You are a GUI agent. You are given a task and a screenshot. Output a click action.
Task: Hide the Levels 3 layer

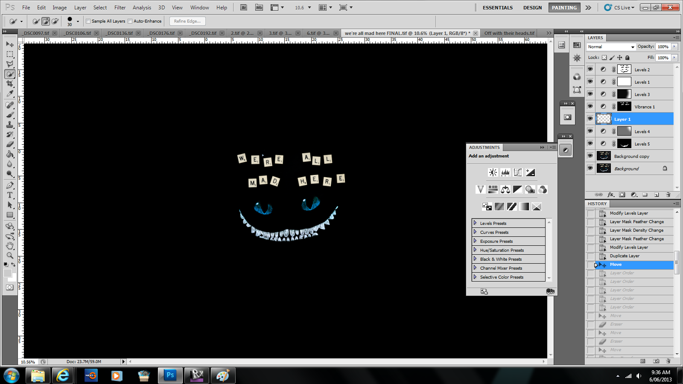coord(590,94)
